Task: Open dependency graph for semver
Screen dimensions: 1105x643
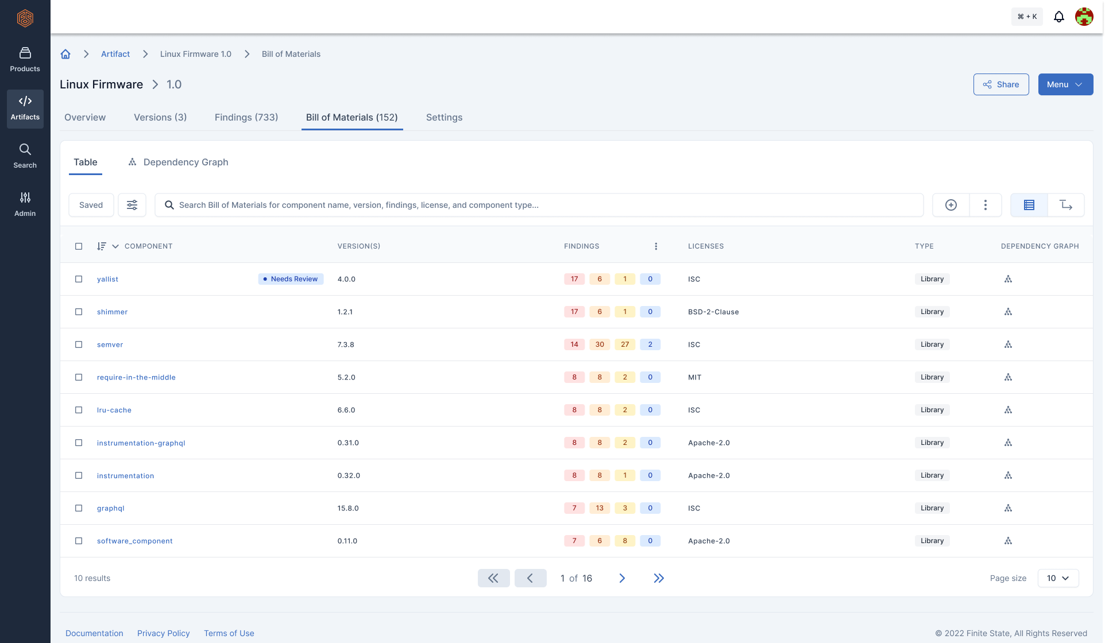Action: [1008, 344]
